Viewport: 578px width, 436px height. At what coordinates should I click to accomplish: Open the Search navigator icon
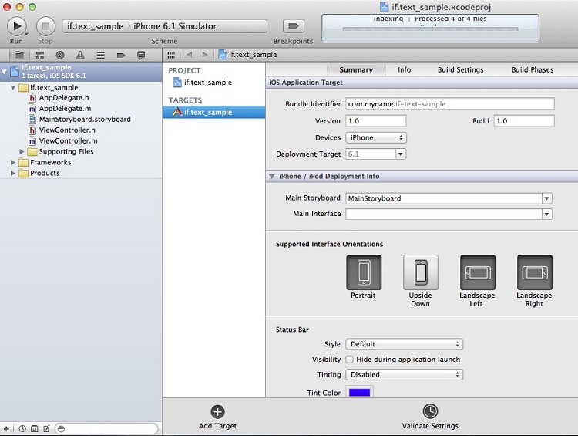coord(60,55)
